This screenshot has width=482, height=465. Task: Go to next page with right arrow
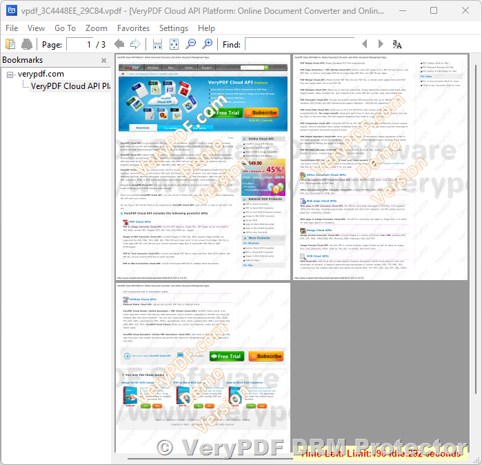(x=135, y=44)
